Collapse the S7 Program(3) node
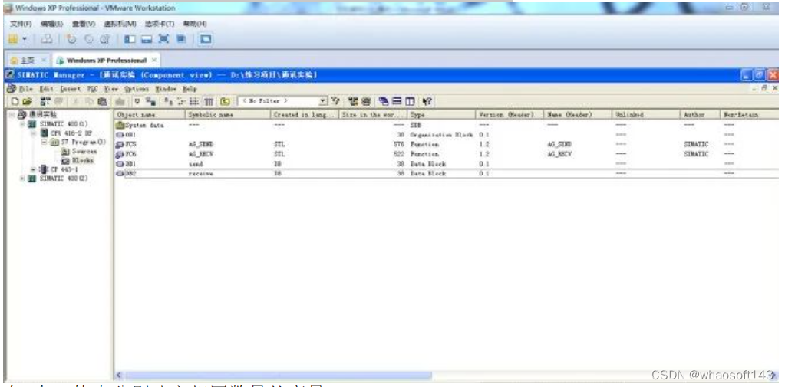 tap(44, 142)
